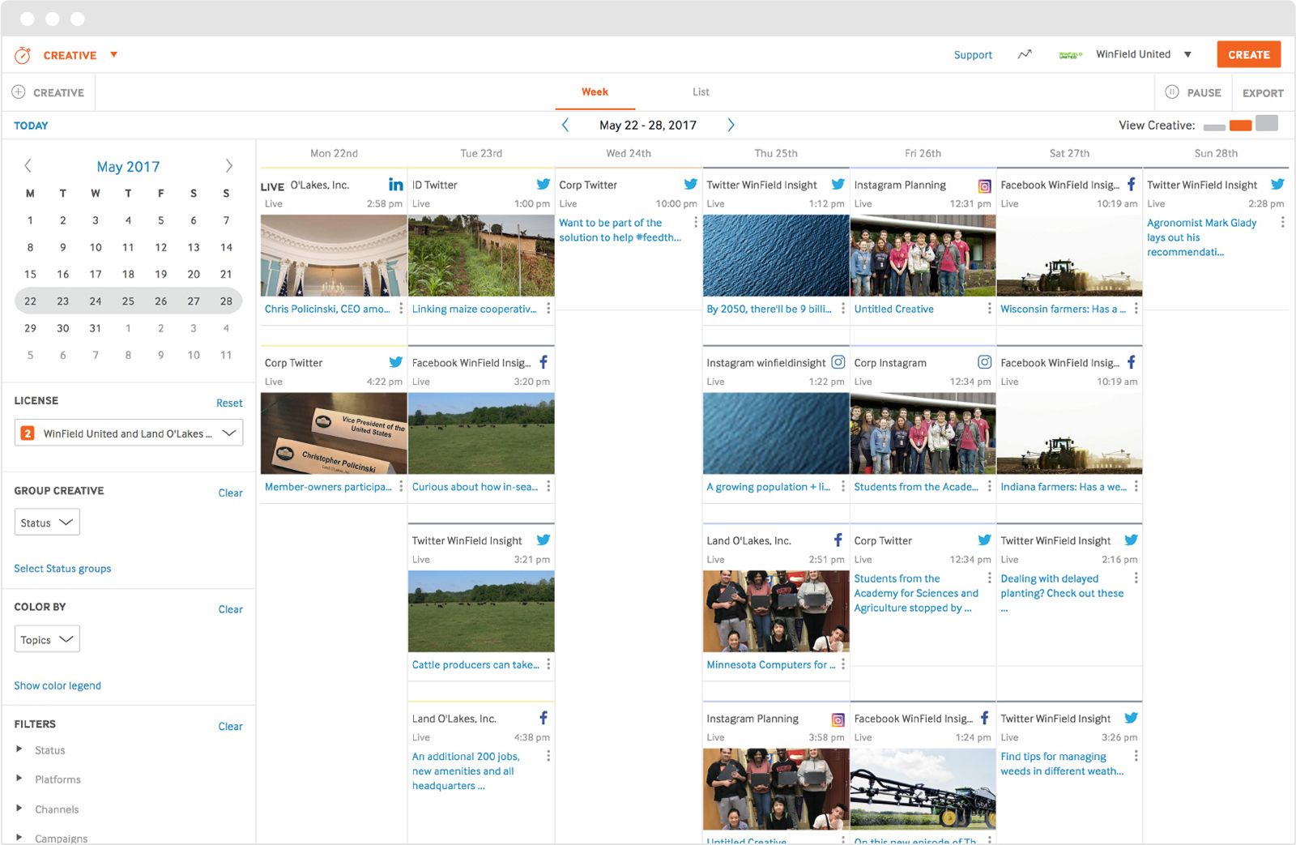
Task: Open the WinField United account dropdown
Action: [x=1187, y=55]
